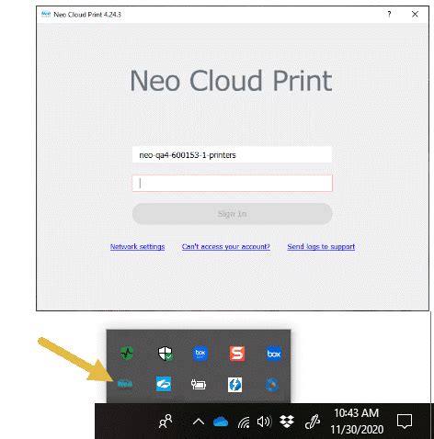Click the blue cloud sync tray icon
The height and width of the screenshot is (439, 434).
[x=164, y=384]
